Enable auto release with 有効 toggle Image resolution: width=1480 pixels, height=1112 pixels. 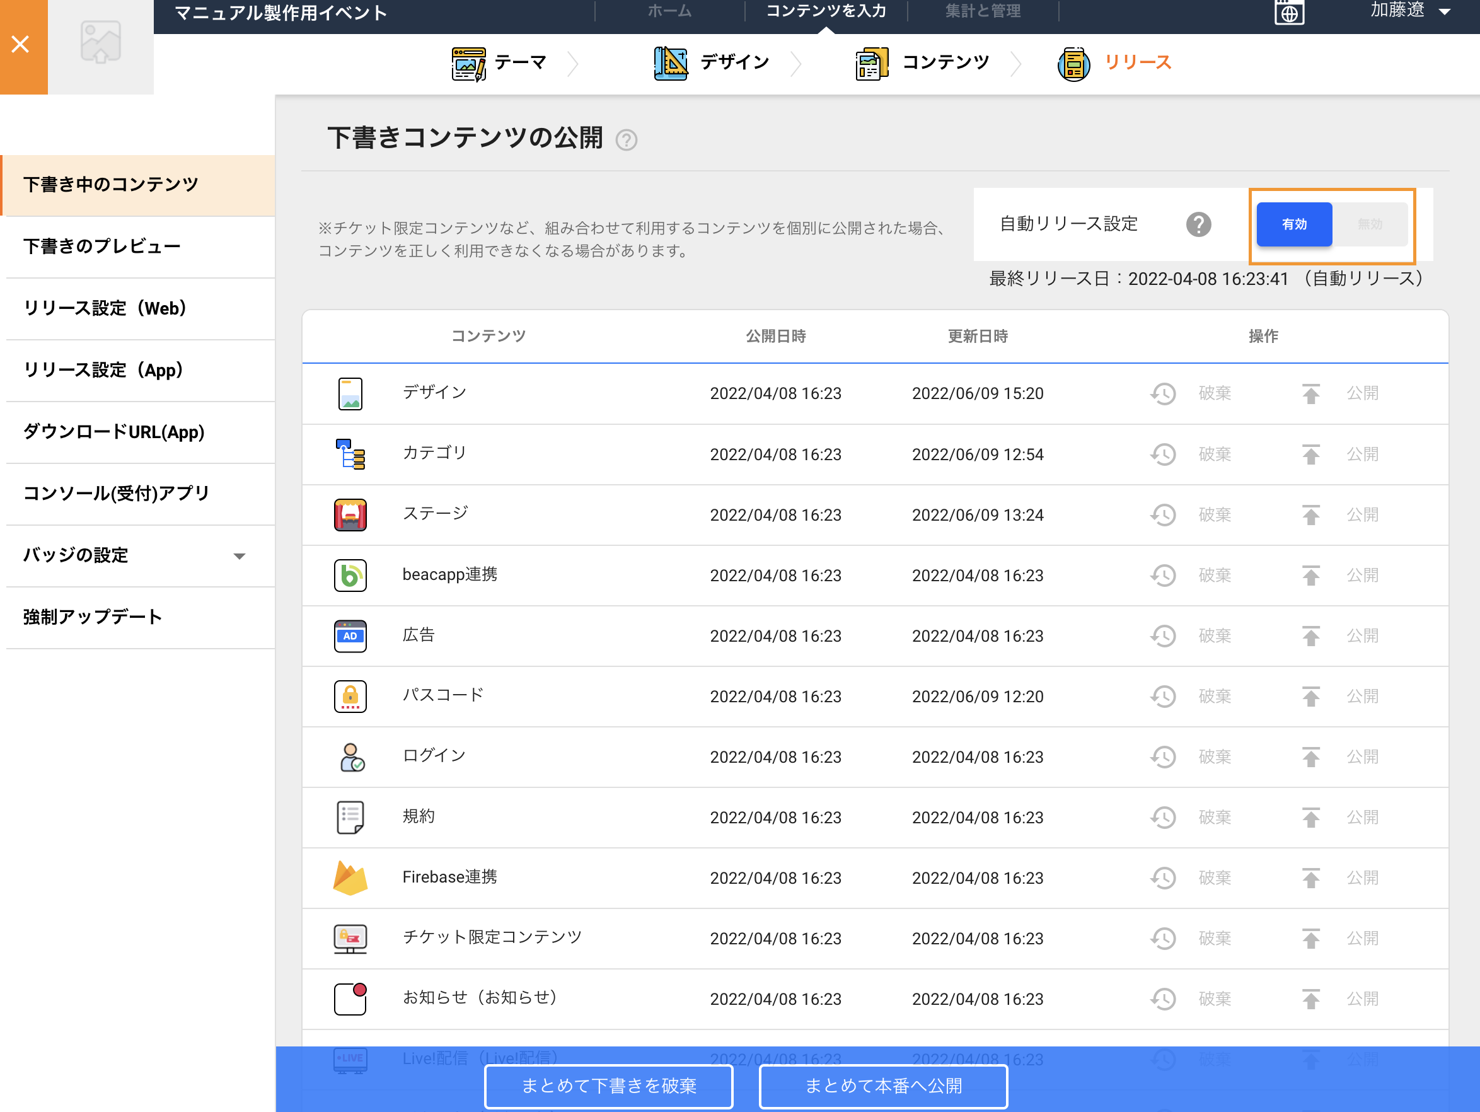(x=1293, y=225)
